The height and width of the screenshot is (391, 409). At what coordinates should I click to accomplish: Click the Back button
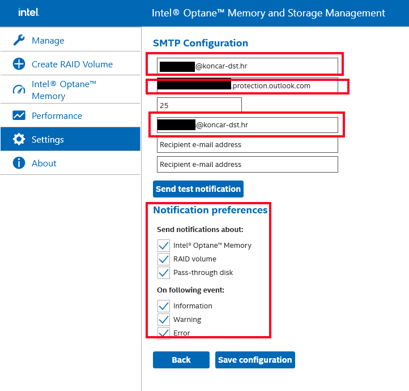coord(181,360)
